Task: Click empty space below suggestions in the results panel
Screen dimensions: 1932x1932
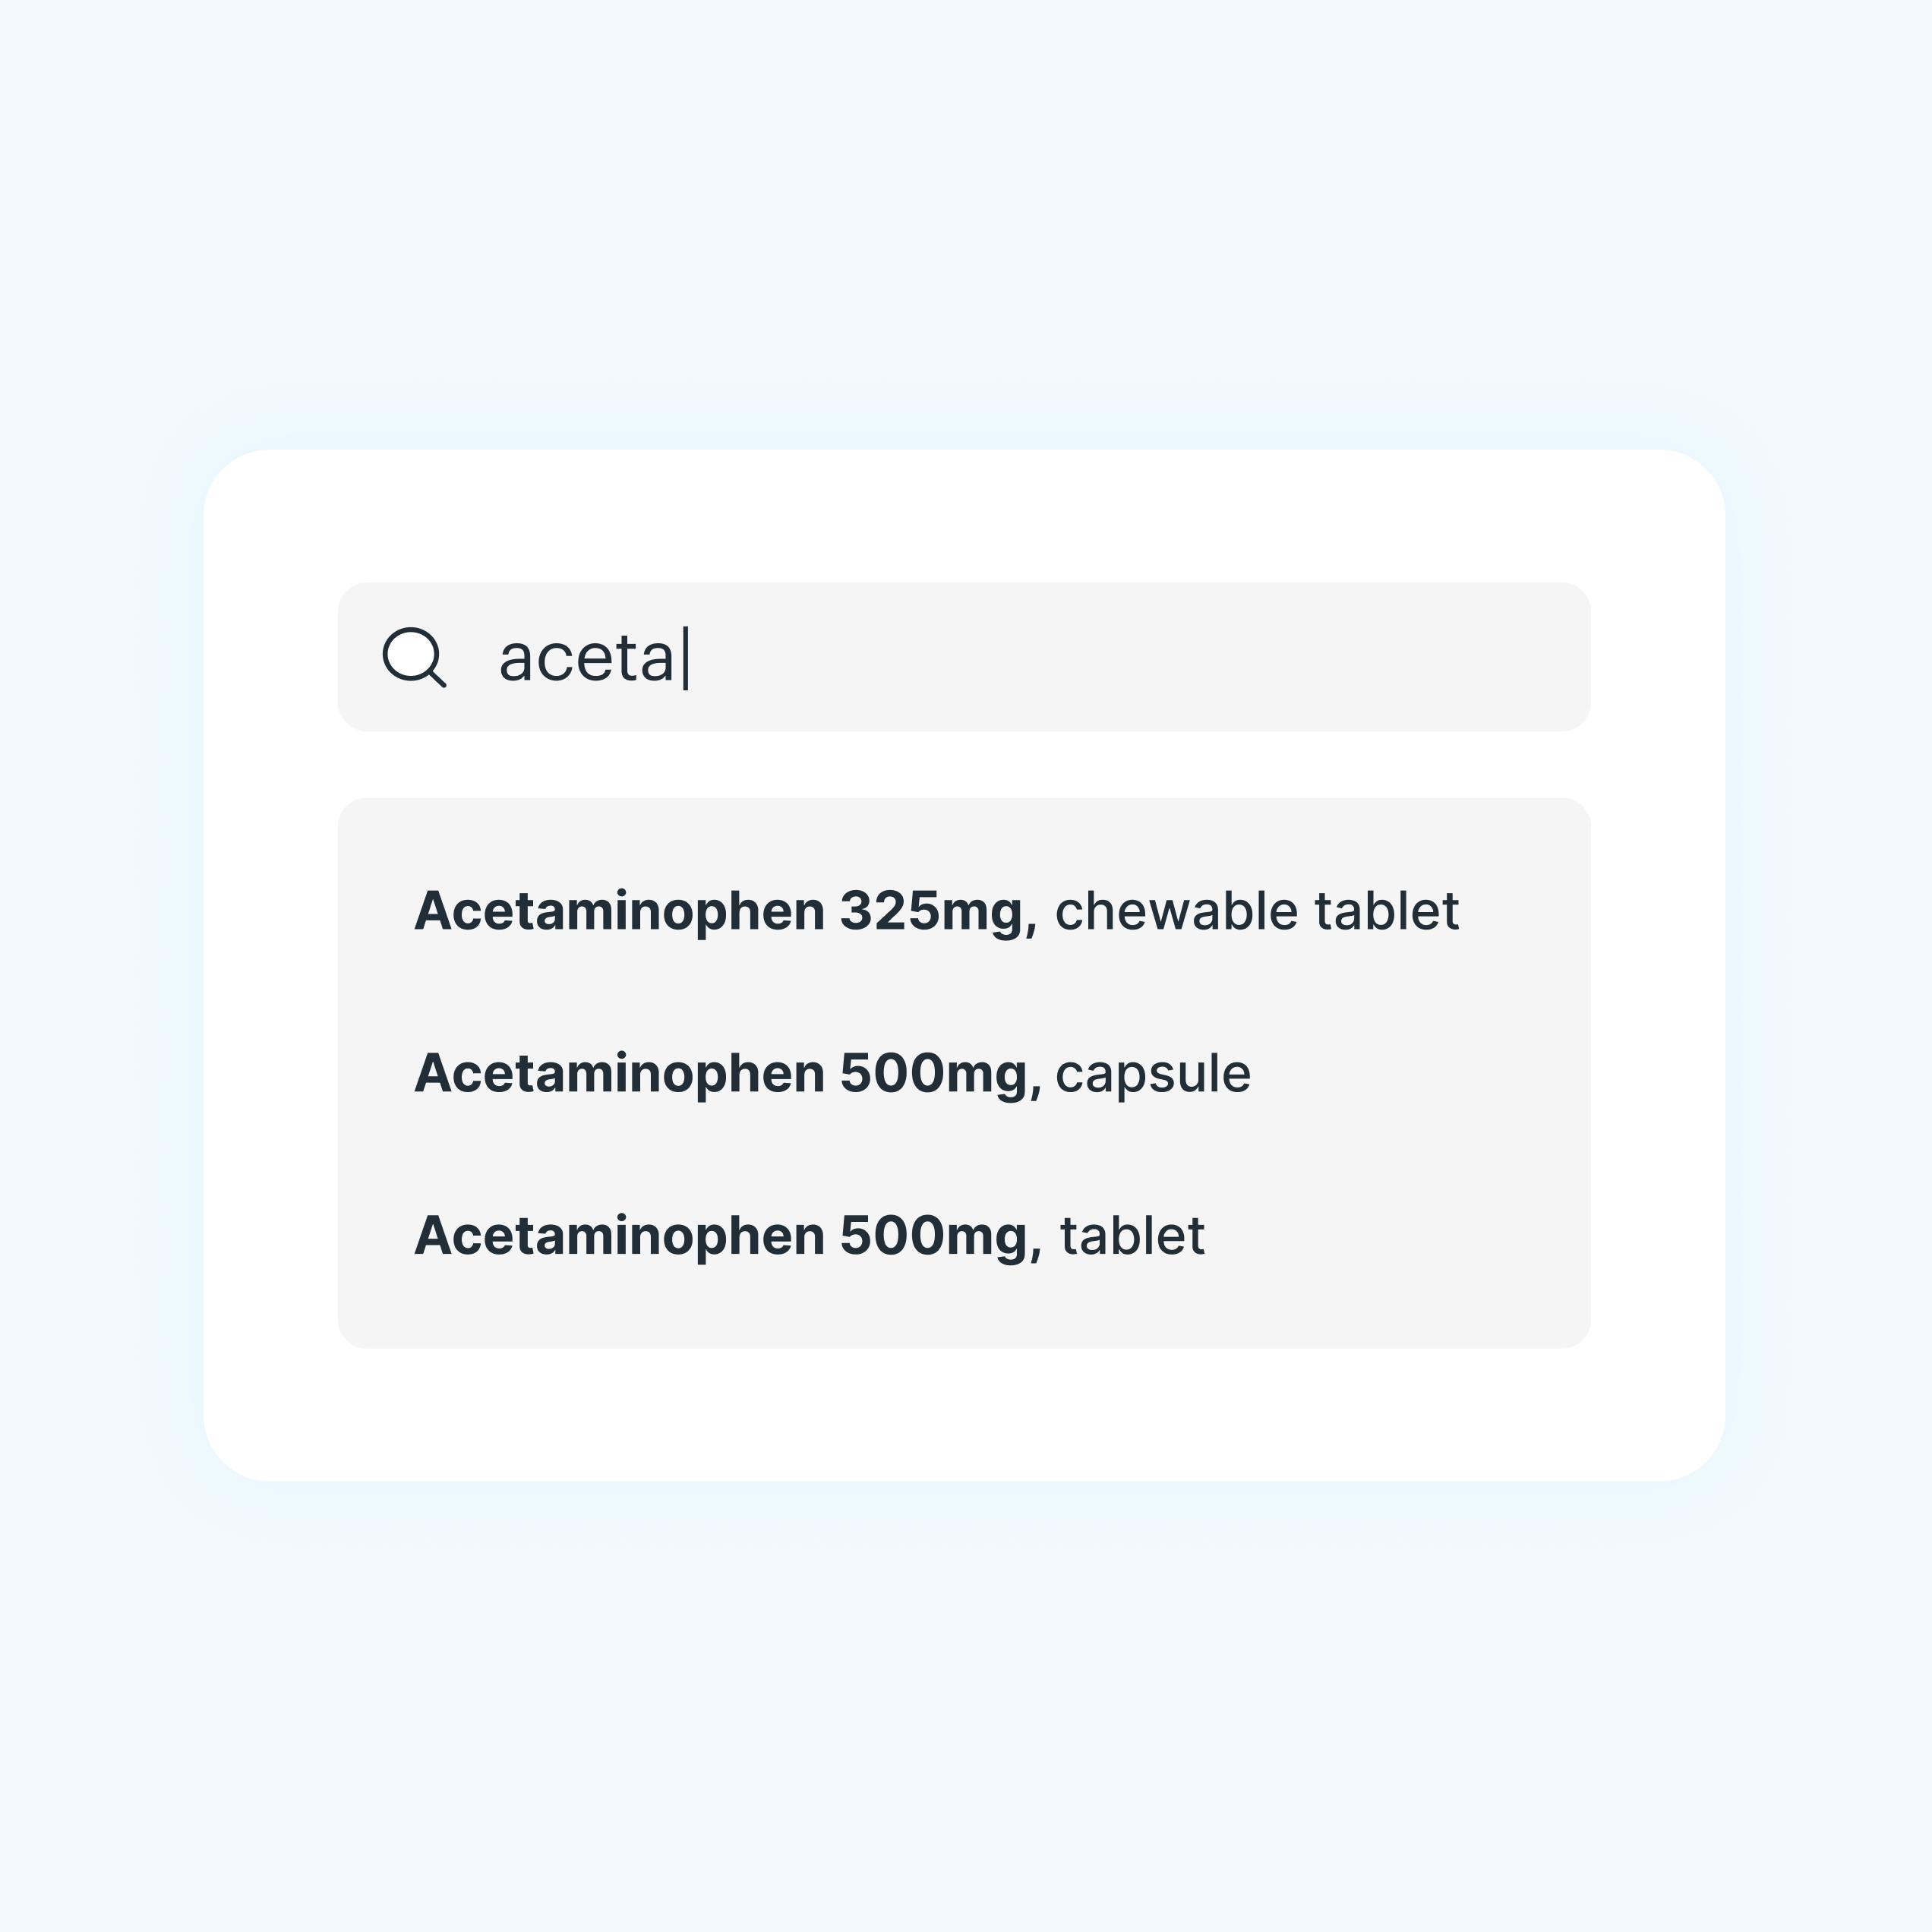Action: [x=964, y=1310]
